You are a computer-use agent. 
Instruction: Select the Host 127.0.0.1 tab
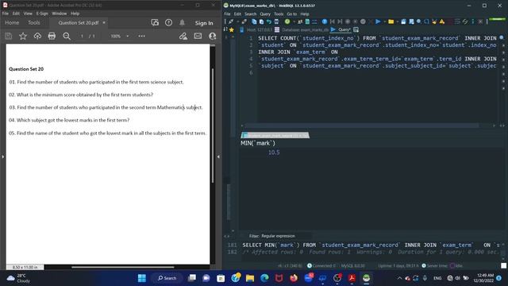(256, 30)
